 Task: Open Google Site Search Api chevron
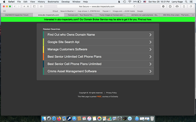[150, 42]
